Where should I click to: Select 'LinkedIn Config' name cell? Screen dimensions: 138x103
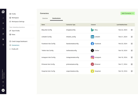click(46, 37)
